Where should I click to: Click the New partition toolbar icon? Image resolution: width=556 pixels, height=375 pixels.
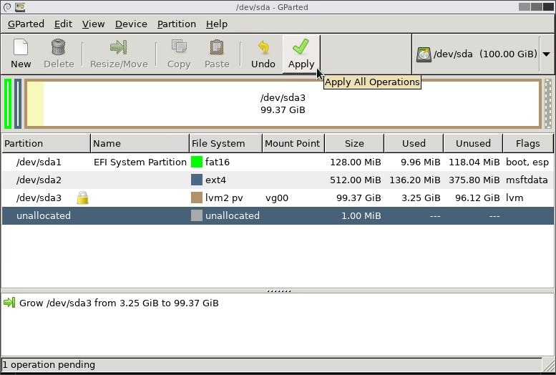pos(21,47)
